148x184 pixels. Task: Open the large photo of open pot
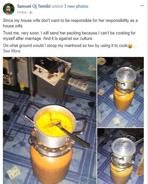50,121
